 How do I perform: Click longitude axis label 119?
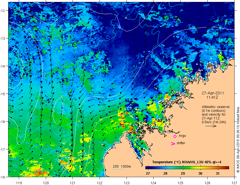19,183
